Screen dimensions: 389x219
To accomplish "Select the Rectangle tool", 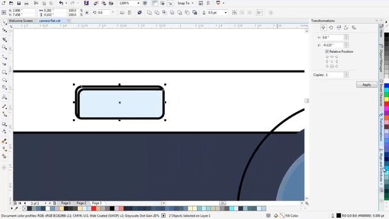I will pyautogui.click(x=4, y=72).
